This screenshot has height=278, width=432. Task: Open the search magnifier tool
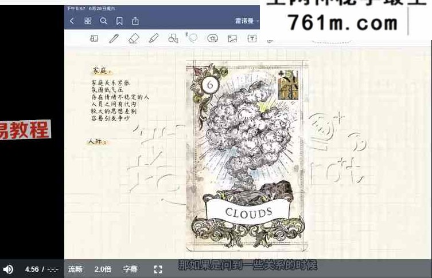104,21
